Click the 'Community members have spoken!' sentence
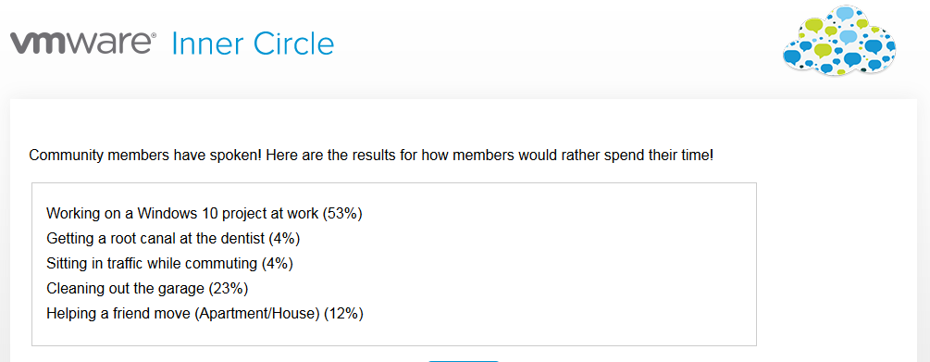The image size is (930, 362). pos(145,156)
